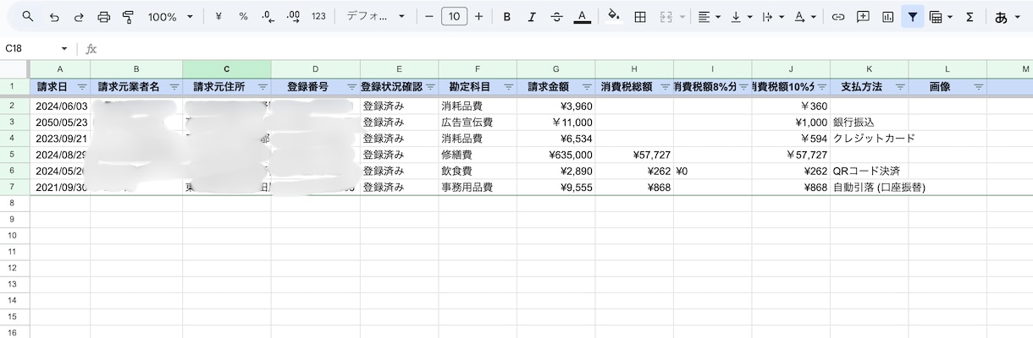Select row 7 header
This screenshot has width=1033, height=338.
tap(14, 187)
